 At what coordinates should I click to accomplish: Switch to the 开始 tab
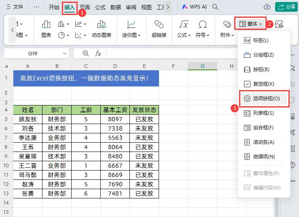pos(54,7)
